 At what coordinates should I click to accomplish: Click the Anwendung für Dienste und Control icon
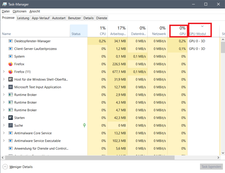tap(10, 148)
